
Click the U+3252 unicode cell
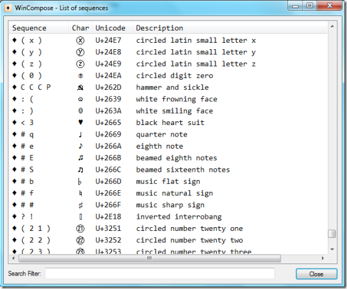coord(108,240)
